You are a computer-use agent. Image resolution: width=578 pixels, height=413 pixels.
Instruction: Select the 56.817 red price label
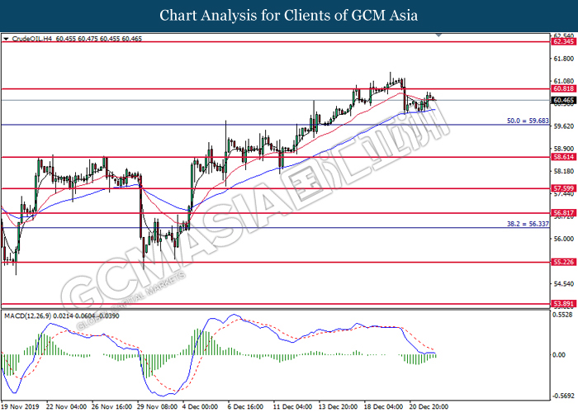point(563,213)
